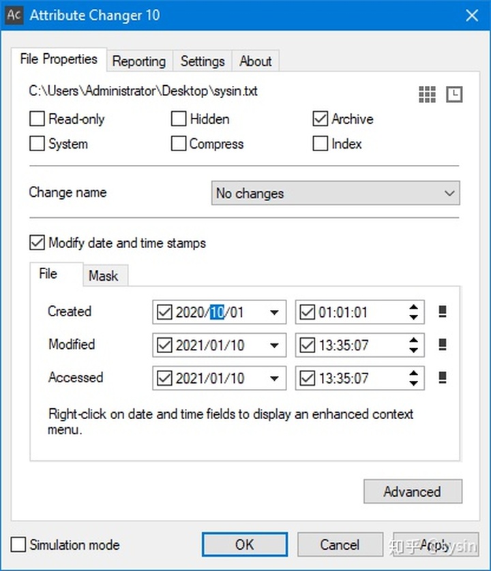Switch to the Reporting tab
The image size is (491, 571).
pos(139,61)
